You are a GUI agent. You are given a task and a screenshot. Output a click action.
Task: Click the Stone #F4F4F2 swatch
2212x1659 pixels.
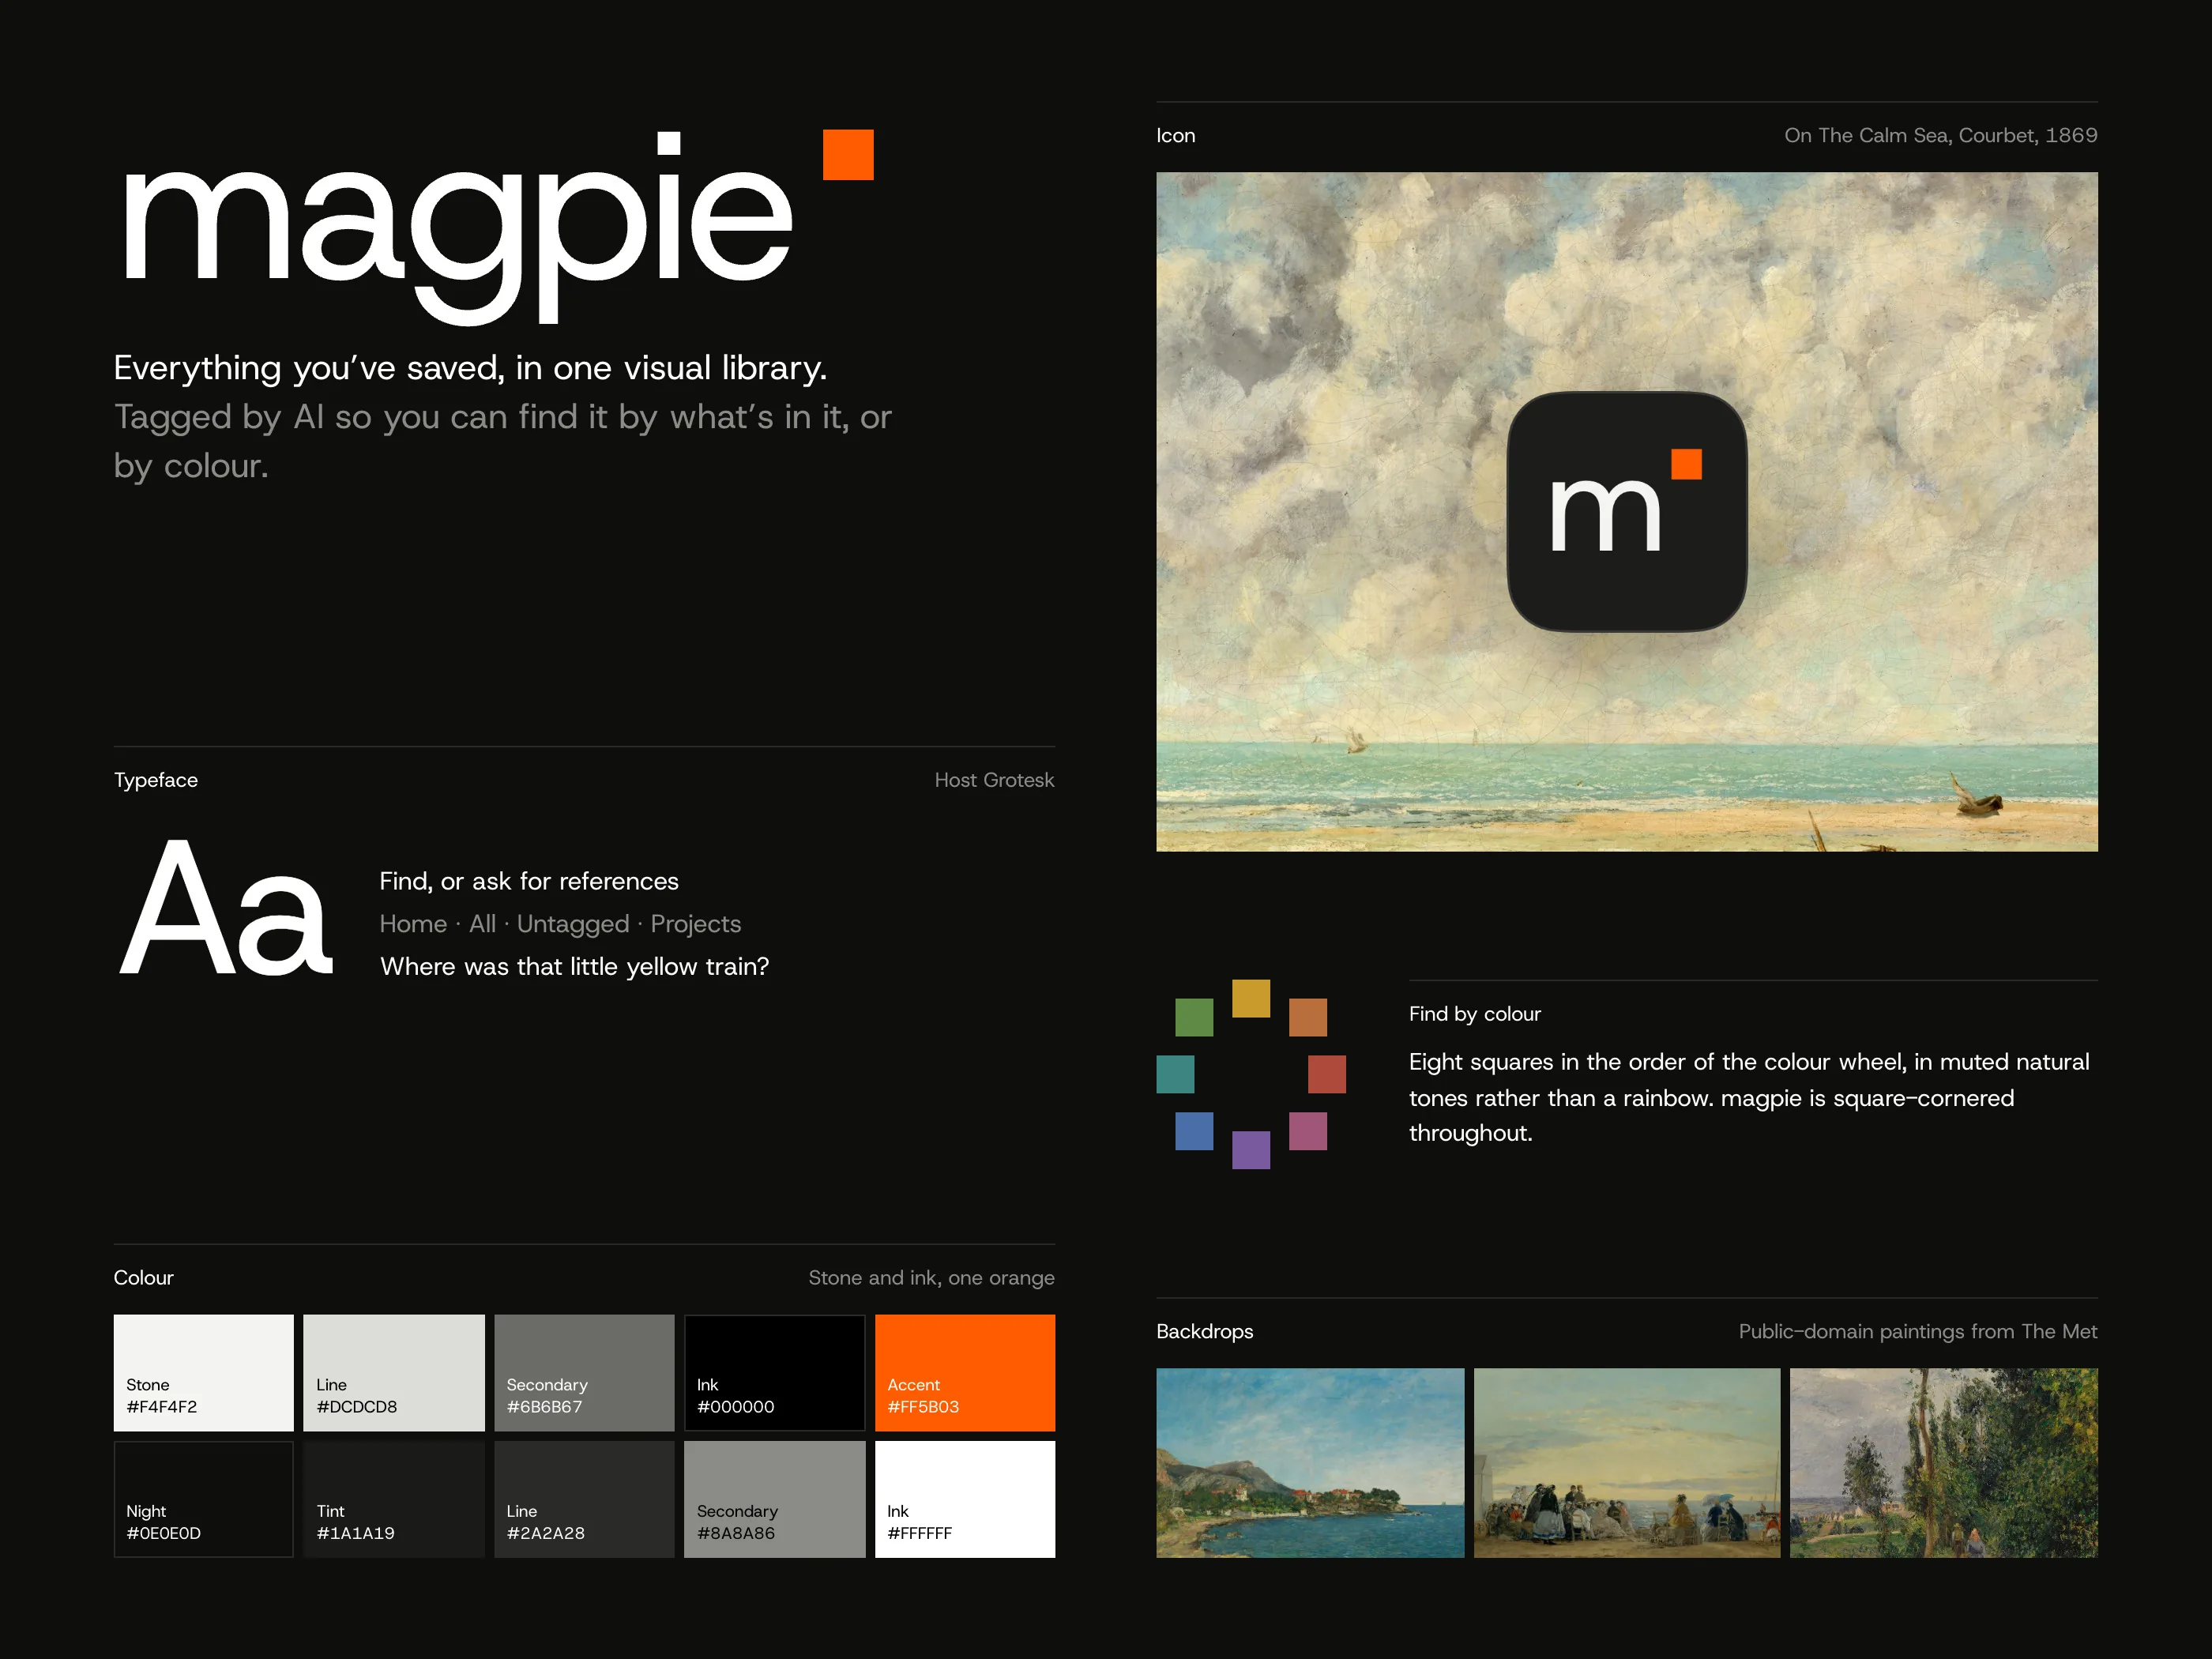click(x=204, y=1372)
